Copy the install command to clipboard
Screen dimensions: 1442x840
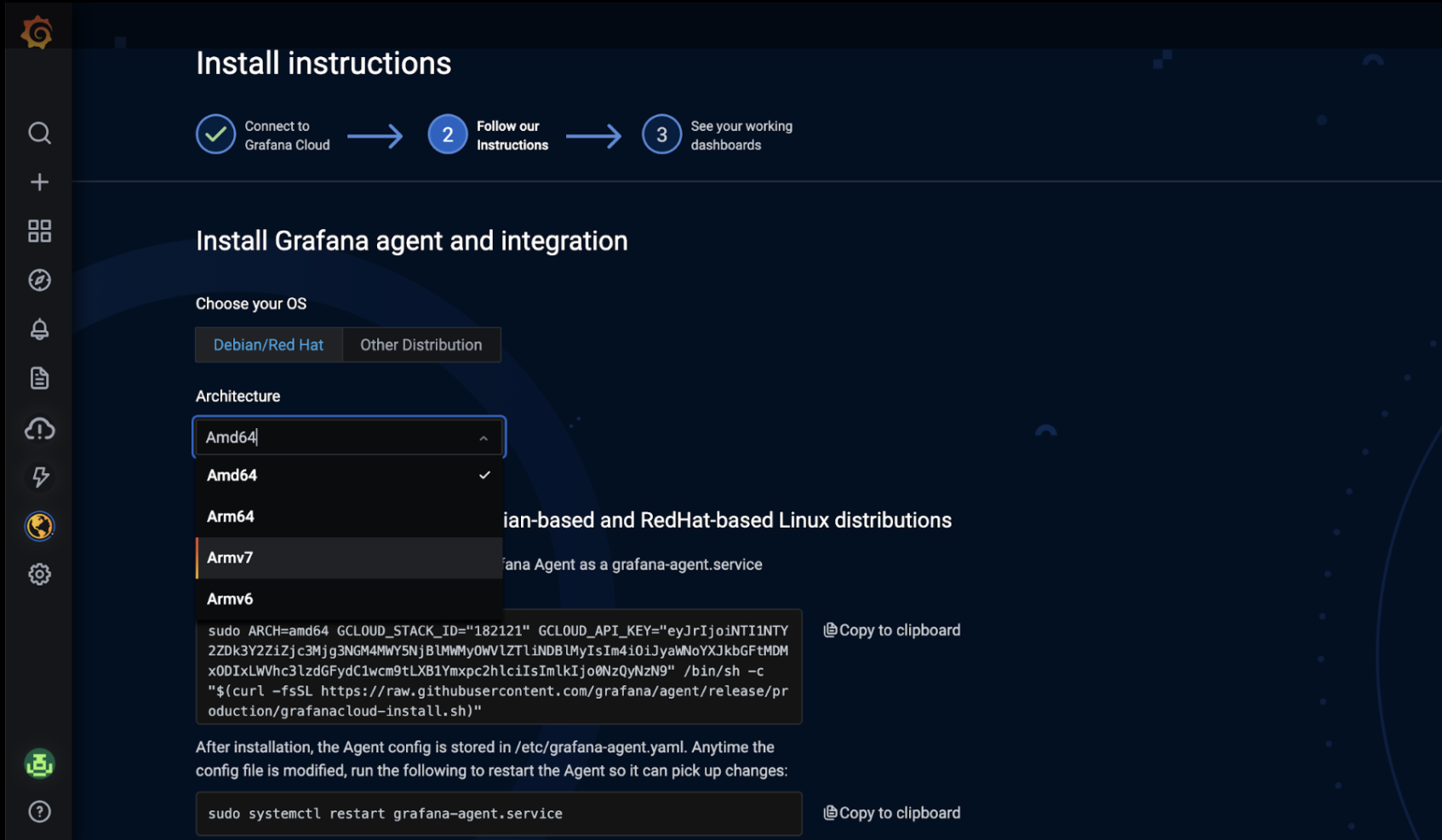pyautogui.click(x=892, y=631)
